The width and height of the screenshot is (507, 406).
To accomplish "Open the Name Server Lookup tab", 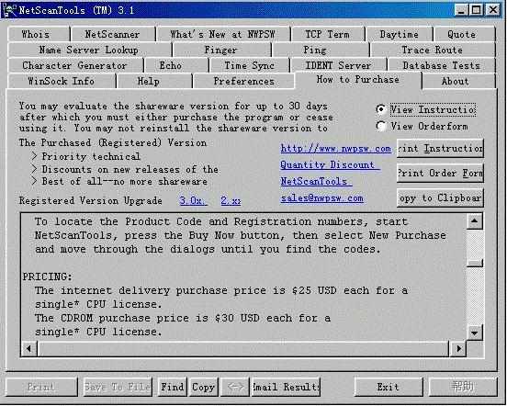I will pos(89,50).
